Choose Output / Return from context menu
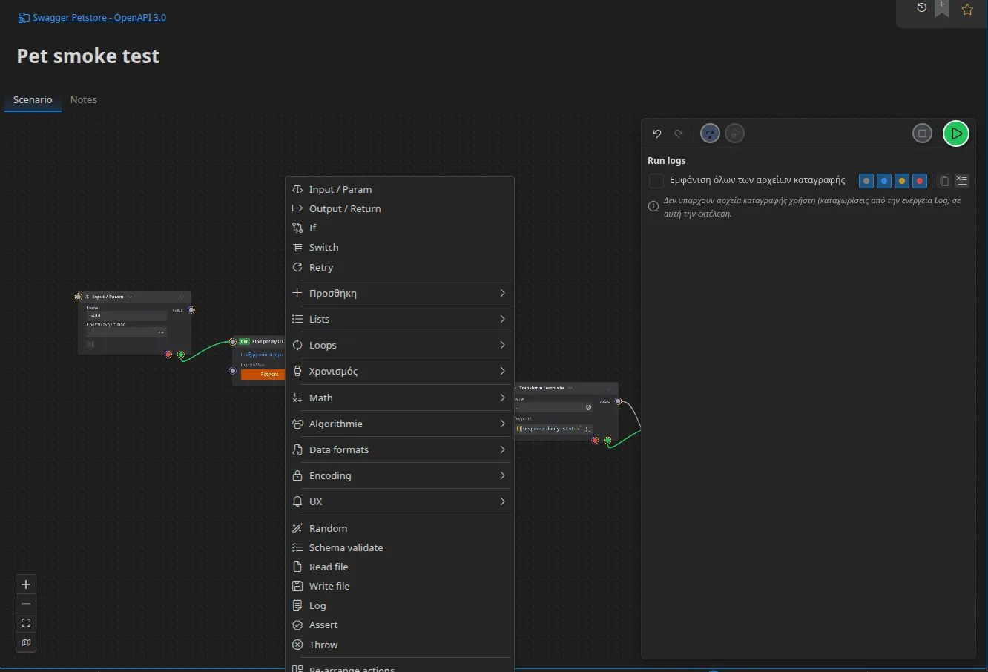This screenshot has height=672, width=988. [399, 208]
